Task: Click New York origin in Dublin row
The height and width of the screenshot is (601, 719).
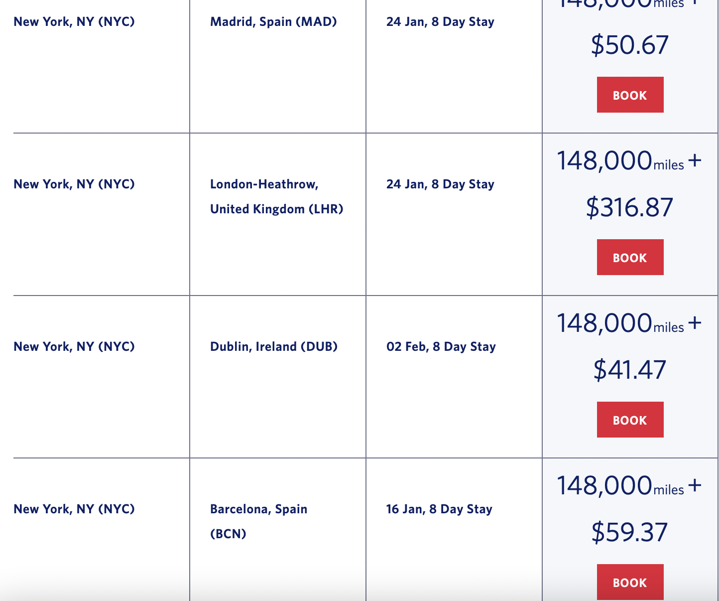Action: click(74, 347)
